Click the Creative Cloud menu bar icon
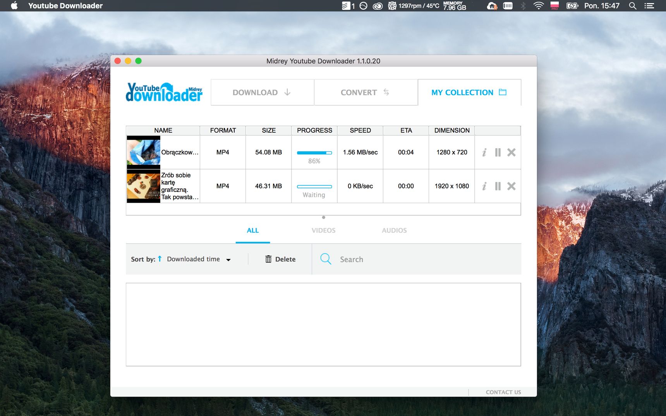Viewport: 666px width, 416px height. (x=378, y=6)
